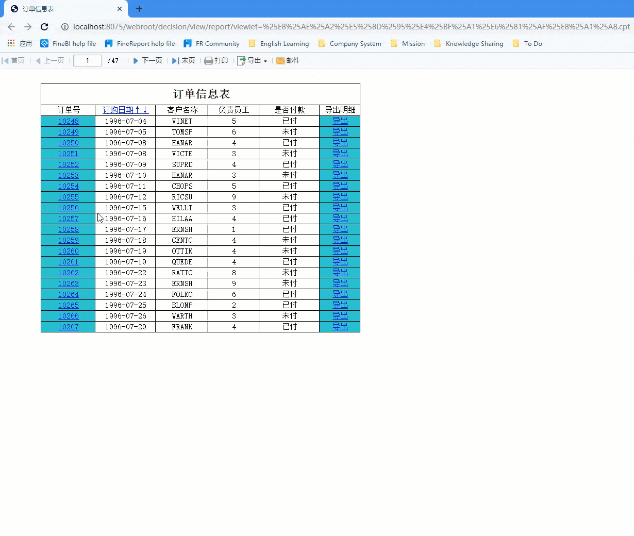Open order number 10252 link
This screenshot has width=634, height=536.
(69, 164)
